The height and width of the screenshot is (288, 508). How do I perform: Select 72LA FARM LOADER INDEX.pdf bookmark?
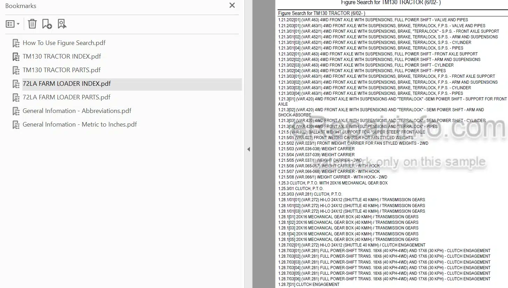67,84
